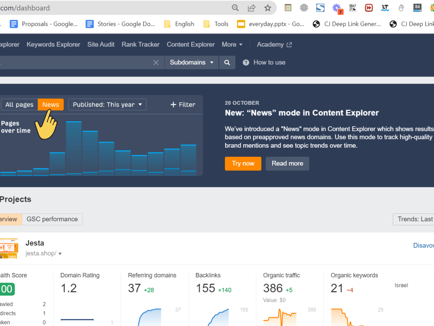This screenshot has height=326, width=434.
Task: Click the Backlinks trend chart
Action: (x=218, y=317)
